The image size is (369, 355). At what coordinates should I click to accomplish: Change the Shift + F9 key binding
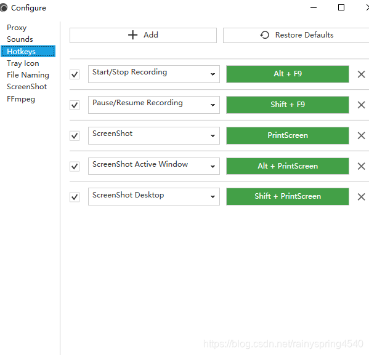(x=288, y=105)
